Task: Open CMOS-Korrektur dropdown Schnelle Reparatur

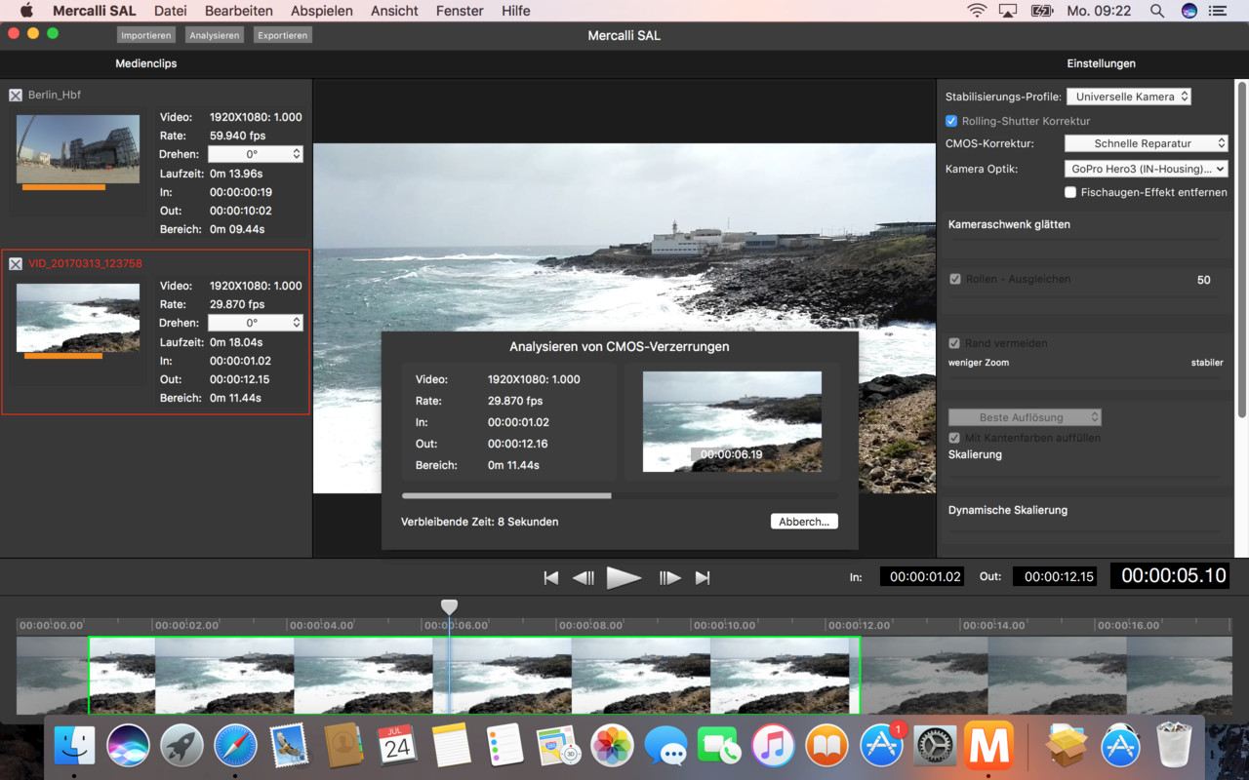Action: 1146,143
